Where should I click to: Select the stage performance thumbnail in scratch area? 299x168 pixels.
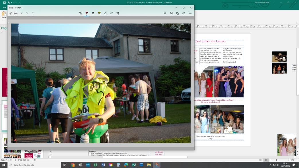click(x=279, y=57)
